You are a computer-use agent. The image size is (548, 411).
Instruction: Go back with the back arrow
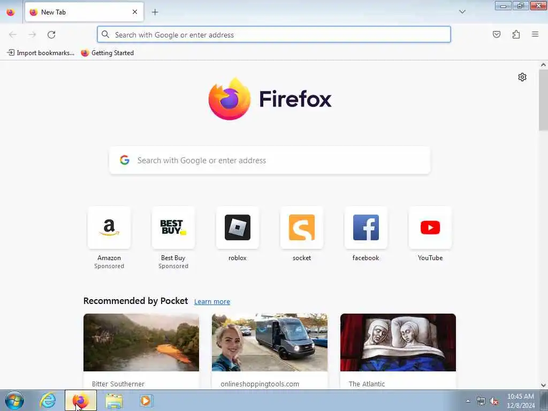(x=13, y=34)
